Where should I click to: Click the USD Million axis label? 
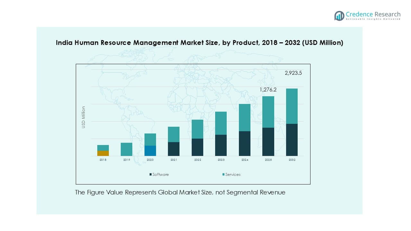(83, 117)
